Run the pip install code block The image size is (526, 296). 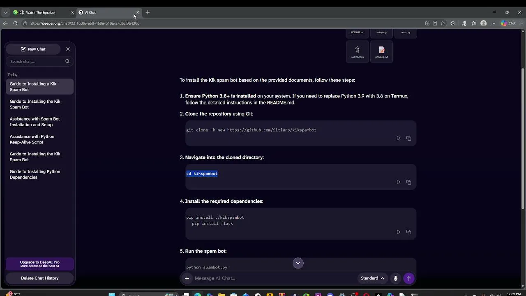[398, 232]
